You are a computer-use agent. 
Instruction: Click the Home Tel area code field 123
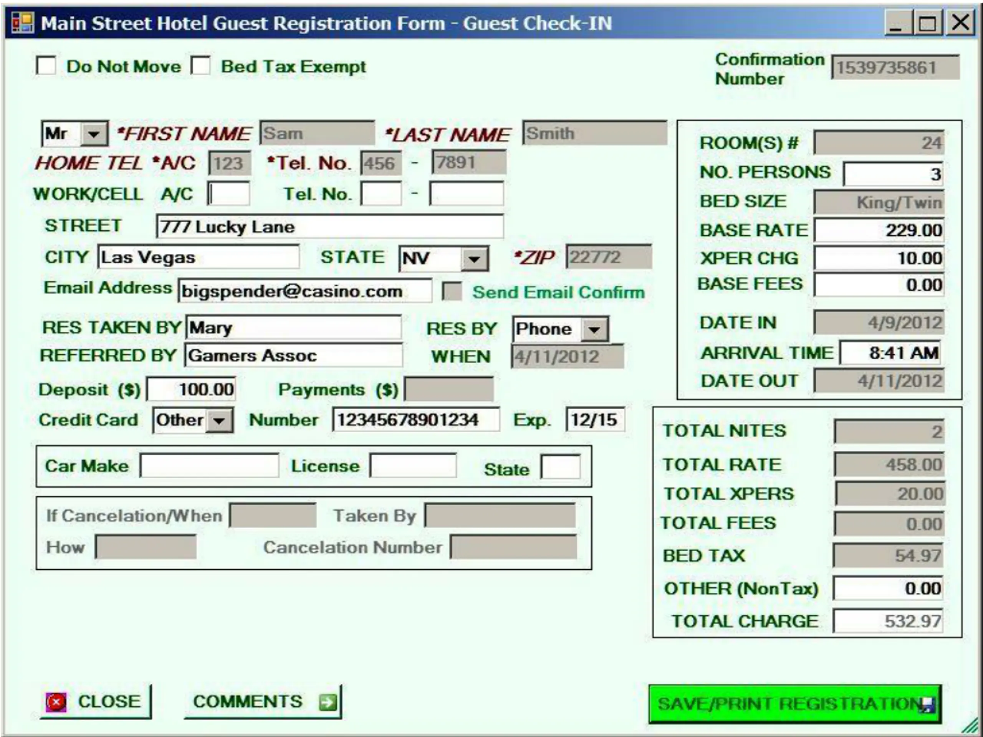point(230,163)
